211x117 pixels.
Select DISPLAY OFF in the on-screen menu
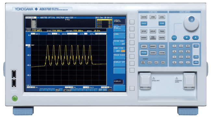(x=119, y=64)
